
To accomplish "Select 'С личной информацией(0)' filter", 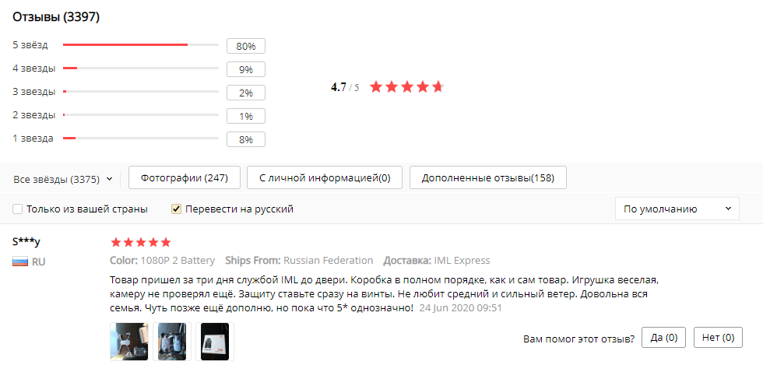I will 325,178.
